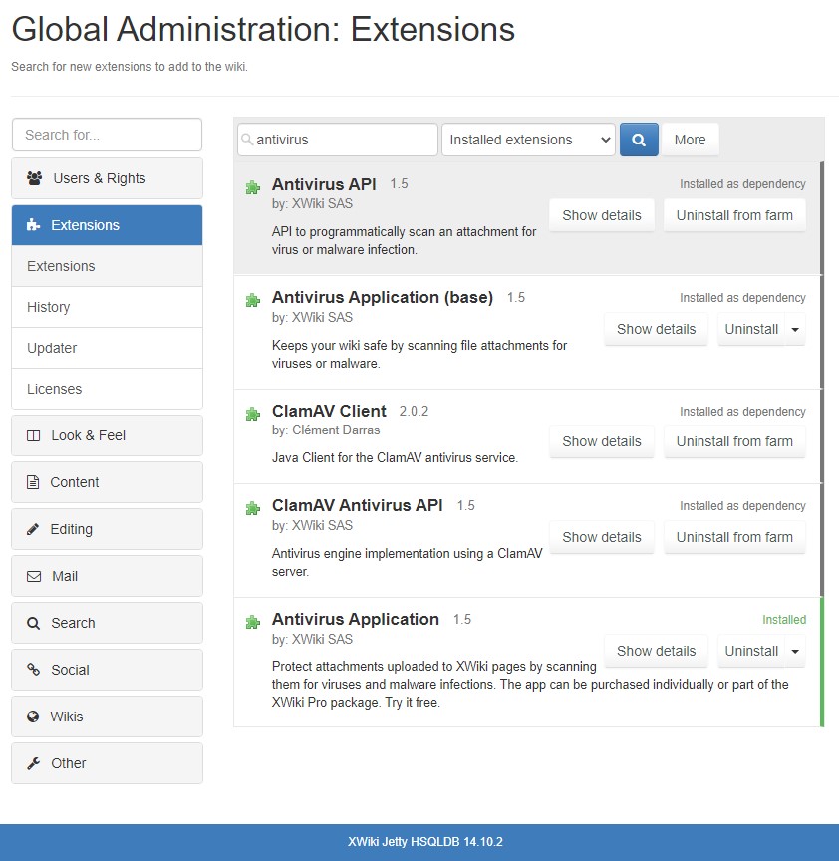
Task: Click the green 'Installed' status label
Action: 784,620
